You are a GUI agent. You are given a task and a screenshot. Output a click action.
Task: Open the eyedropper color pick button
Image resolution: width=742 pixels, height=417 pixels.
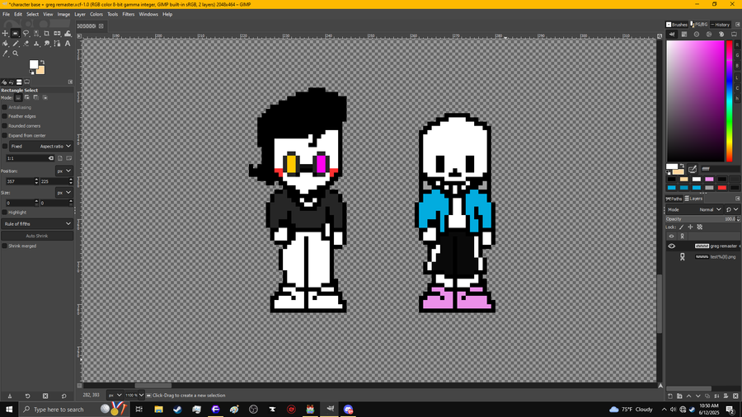693,169
